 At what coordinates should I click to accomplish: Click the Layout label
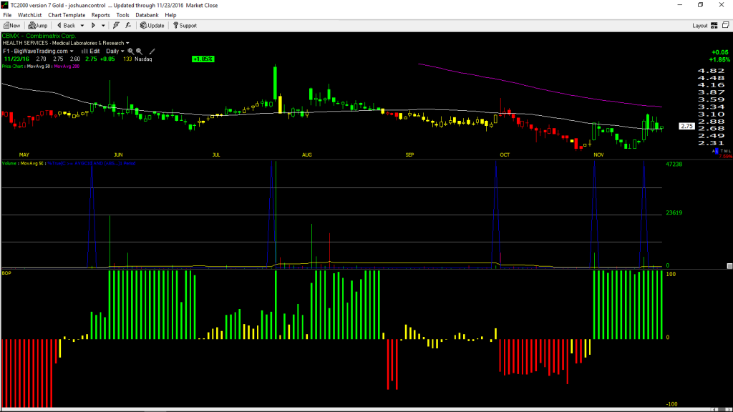coord(700,26)
